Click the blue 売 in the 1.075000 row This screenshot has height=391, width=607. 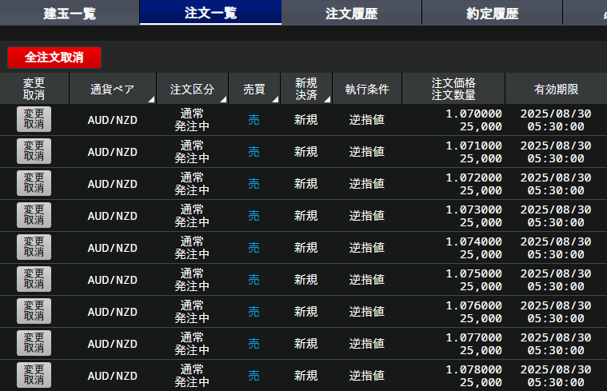[x=254, y=280]
